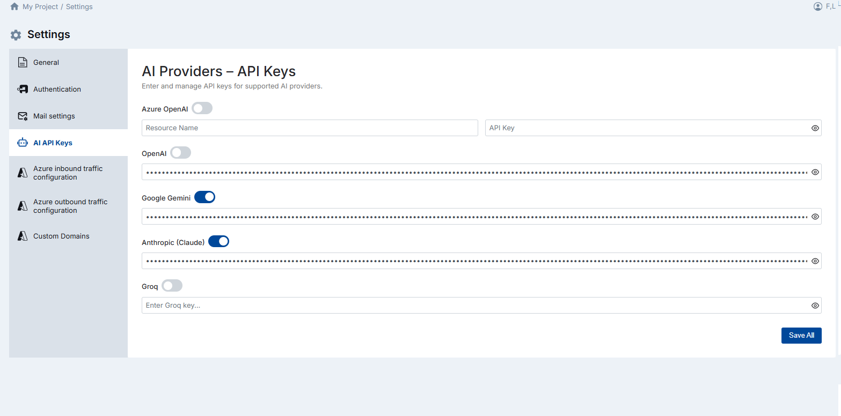This screenshot has height=416, width=841.
Task: Click the user avatar icon top right
Action: pos(817,6)
